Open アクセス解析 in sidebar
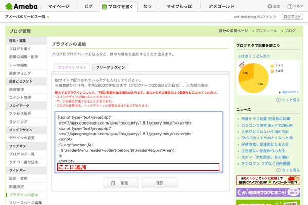This screenshot has width=308, height=205. point(26,114)
